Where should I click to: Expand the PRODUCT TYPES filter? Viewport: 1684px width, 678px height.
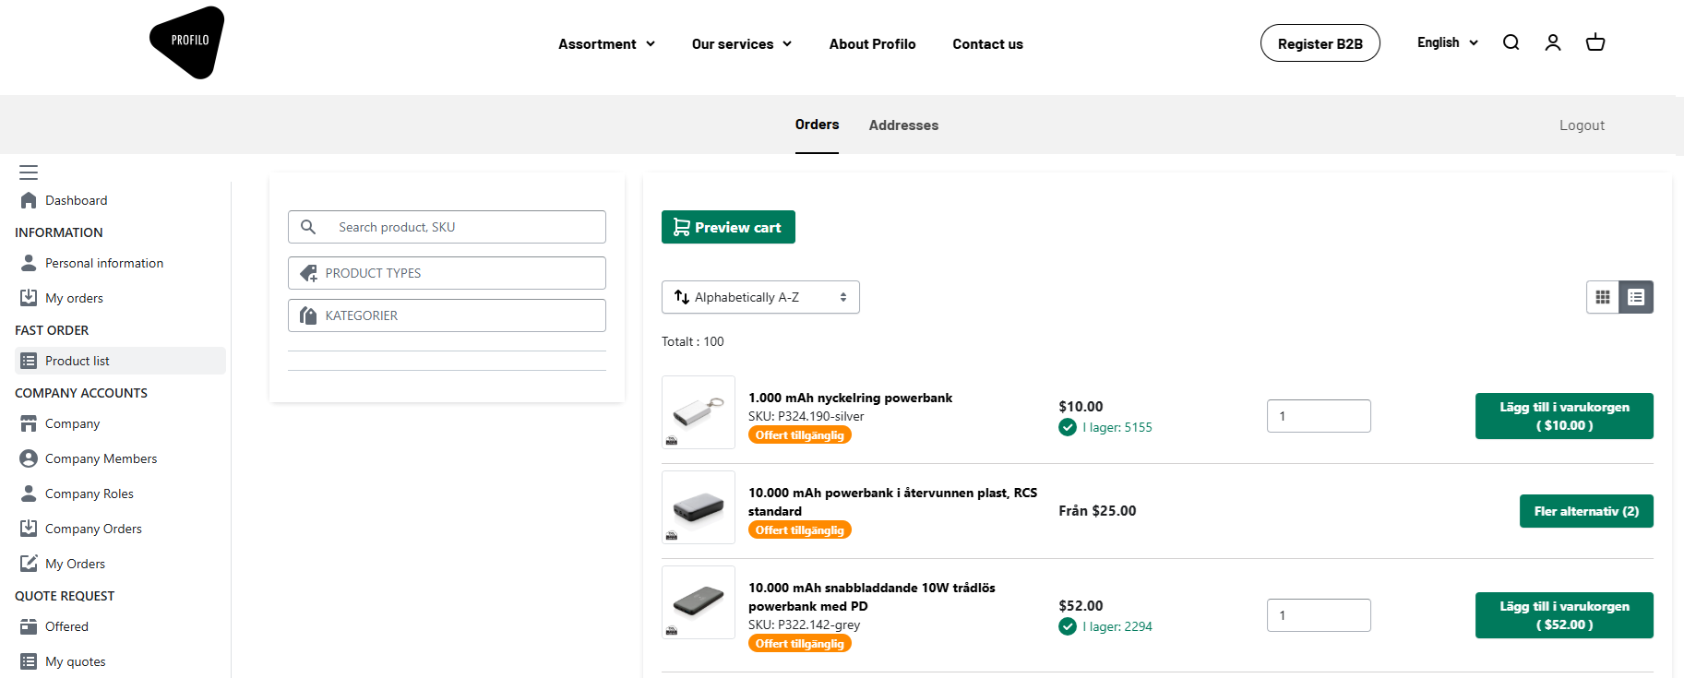[447, 273]
